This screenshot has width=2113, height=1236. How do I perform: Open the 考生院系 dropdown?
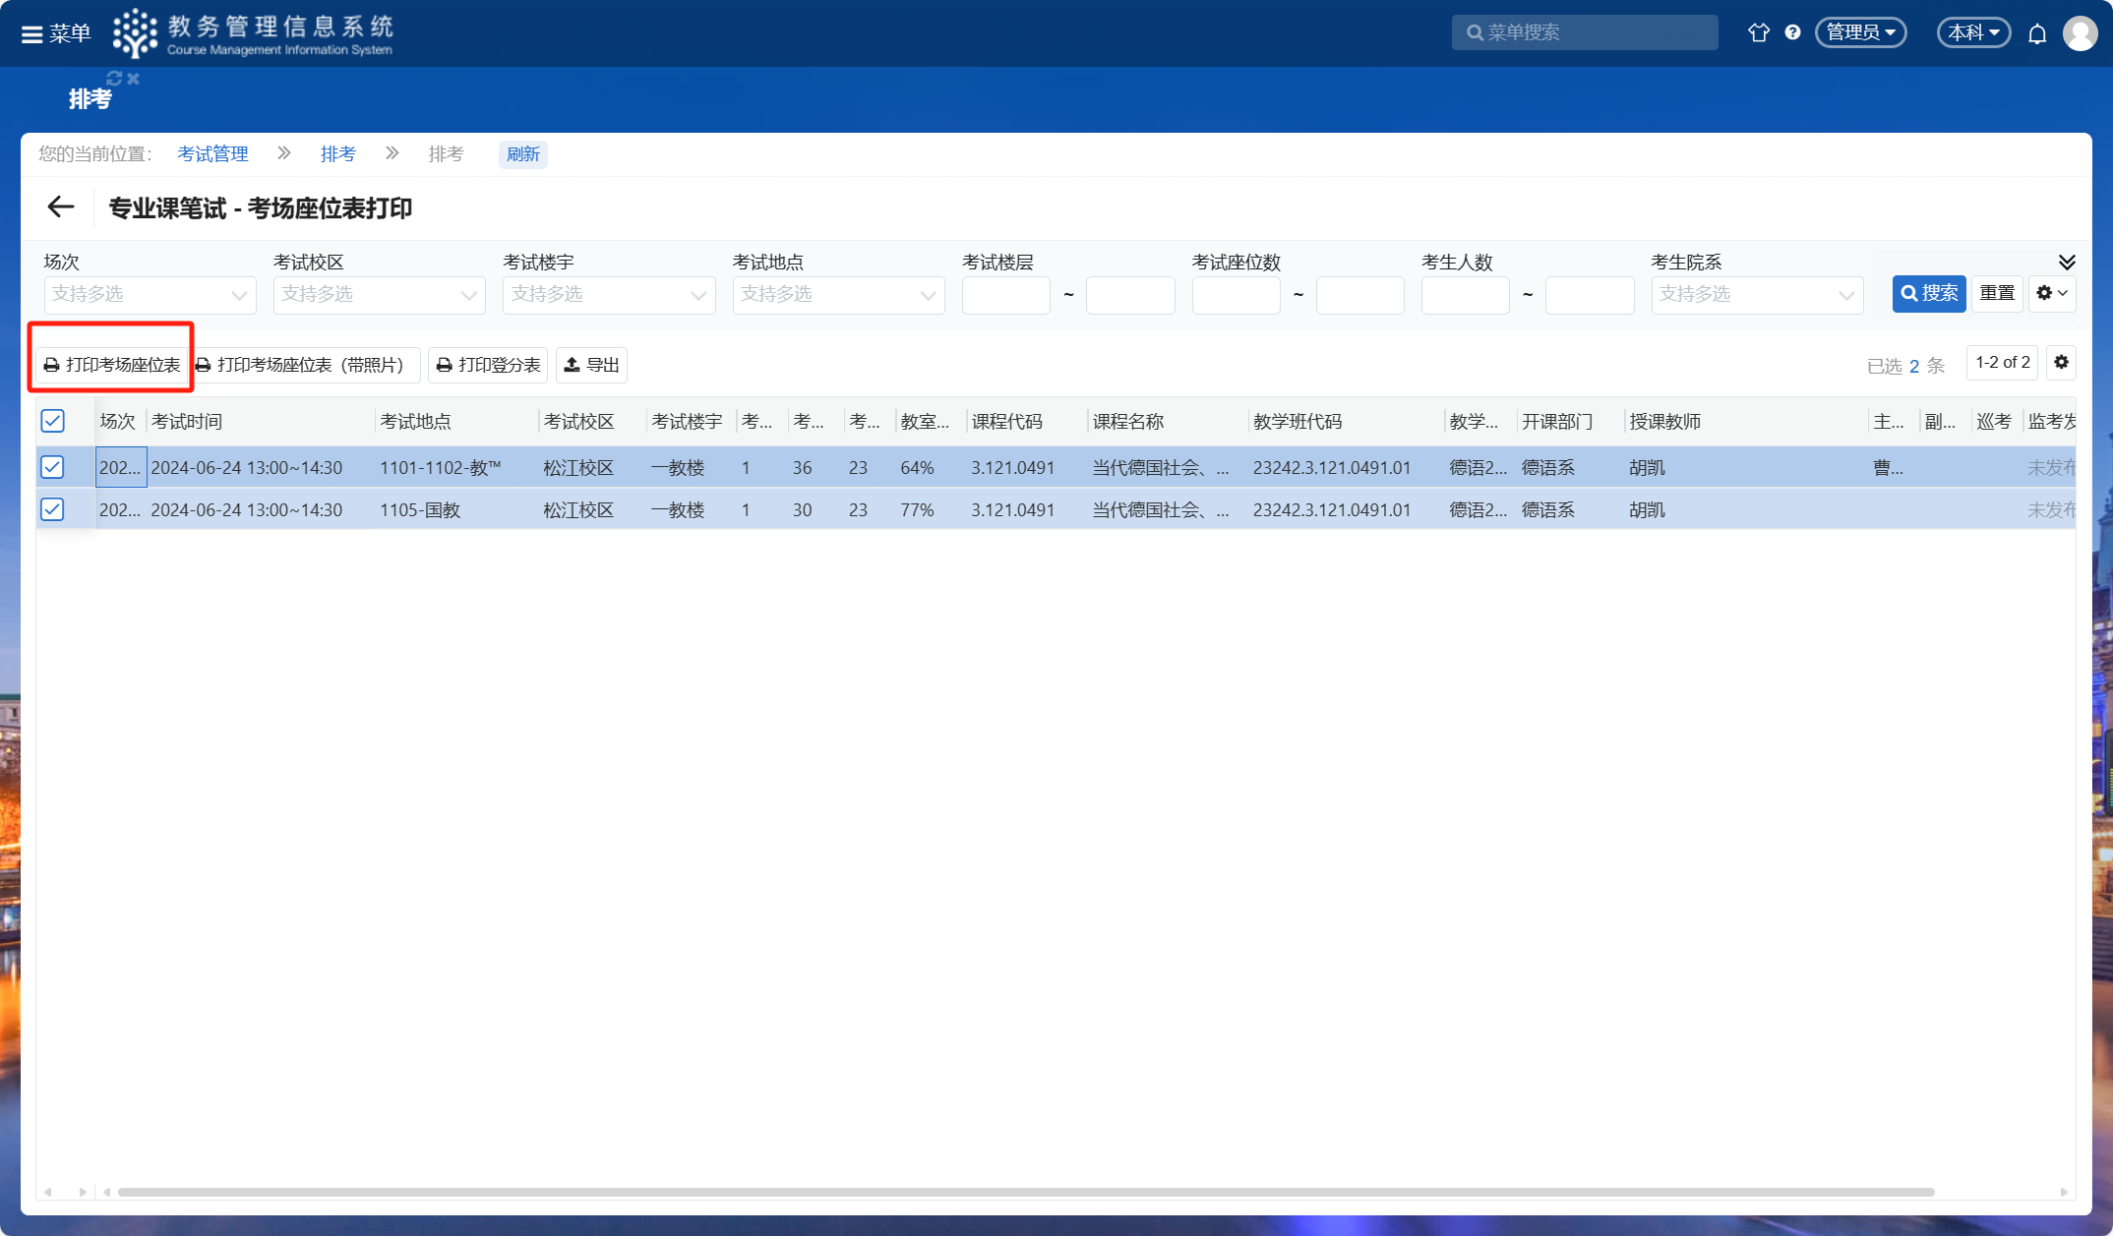tap(1756, 295)
